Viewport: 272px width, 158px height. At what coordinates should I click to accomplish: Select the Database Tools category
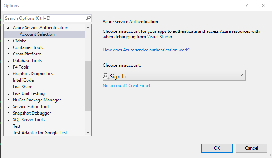click(27, 61)
